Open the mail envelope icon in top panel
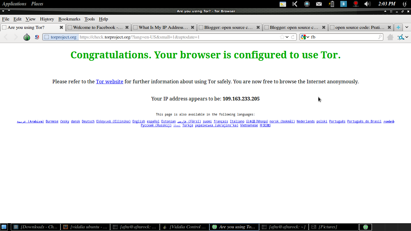This screenshot has width=411, height=231. tap(319, 4)
